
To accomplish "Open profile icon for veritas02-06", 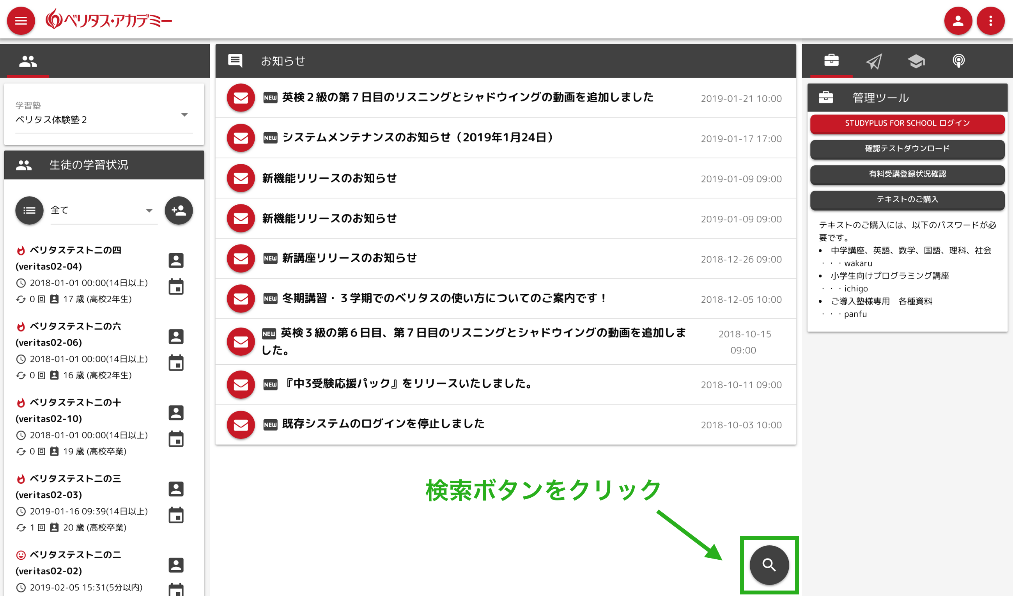I will coord(176,336).
